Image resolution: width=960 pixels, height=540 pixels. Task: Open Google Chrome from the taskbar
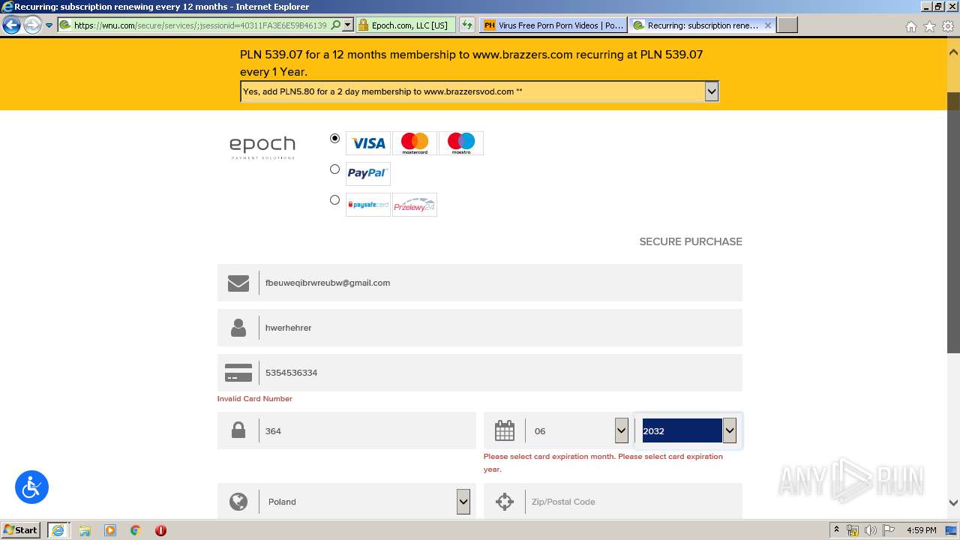pyautogui.click(x=135, y=530)
